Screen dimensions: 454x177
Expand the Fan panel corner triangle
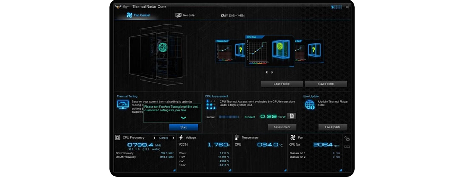(340, 170)
